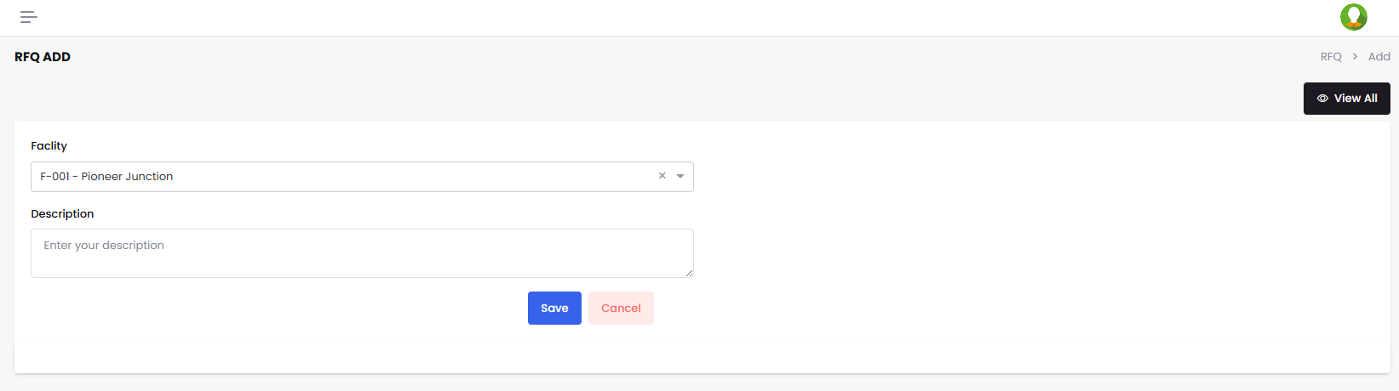The image size is (1399, 391).
Task: Open the user profile avatar menu
Action: [x=1353, y=17]
